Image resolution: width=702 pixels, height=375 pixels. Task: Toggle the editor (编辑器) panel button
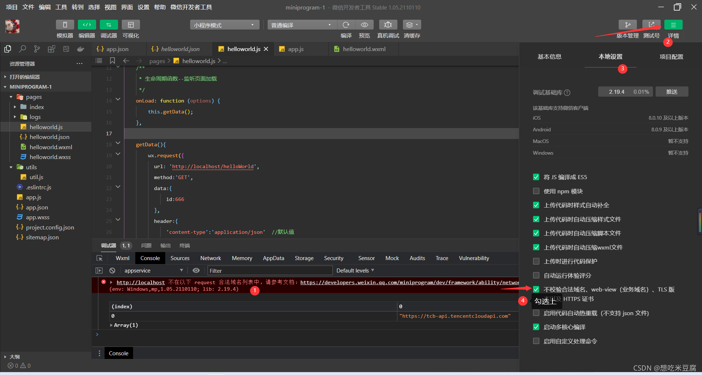click(87, 25)
